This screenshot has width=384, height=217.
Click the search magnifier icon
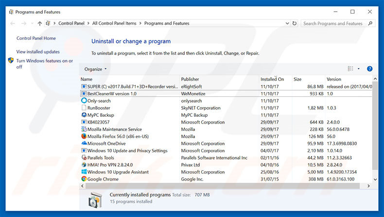coord(370,23)
